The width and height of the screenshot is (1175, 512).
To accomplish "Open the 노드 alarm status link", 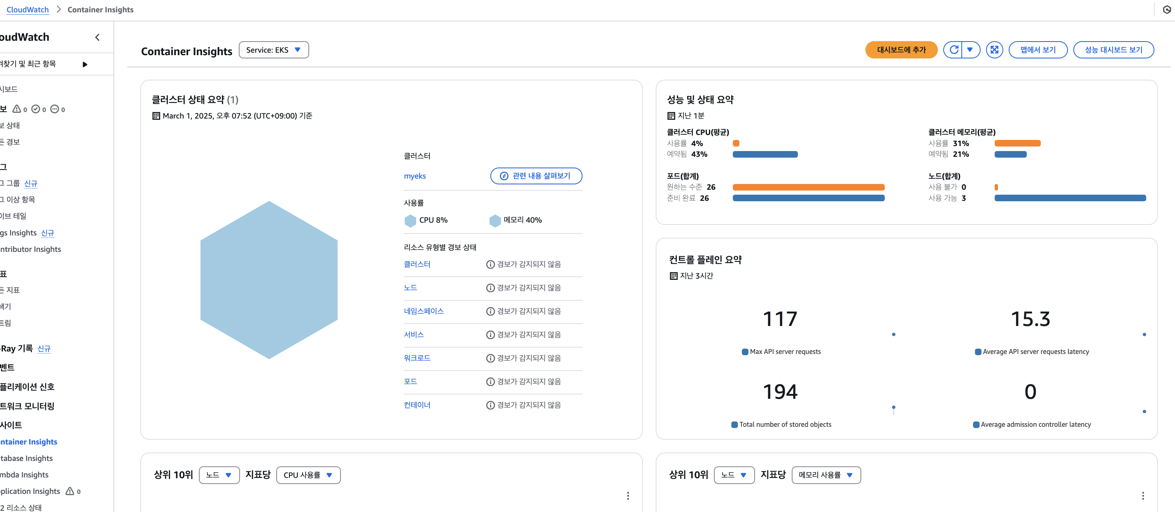I will pyautogui.click(x=410, y=288).
